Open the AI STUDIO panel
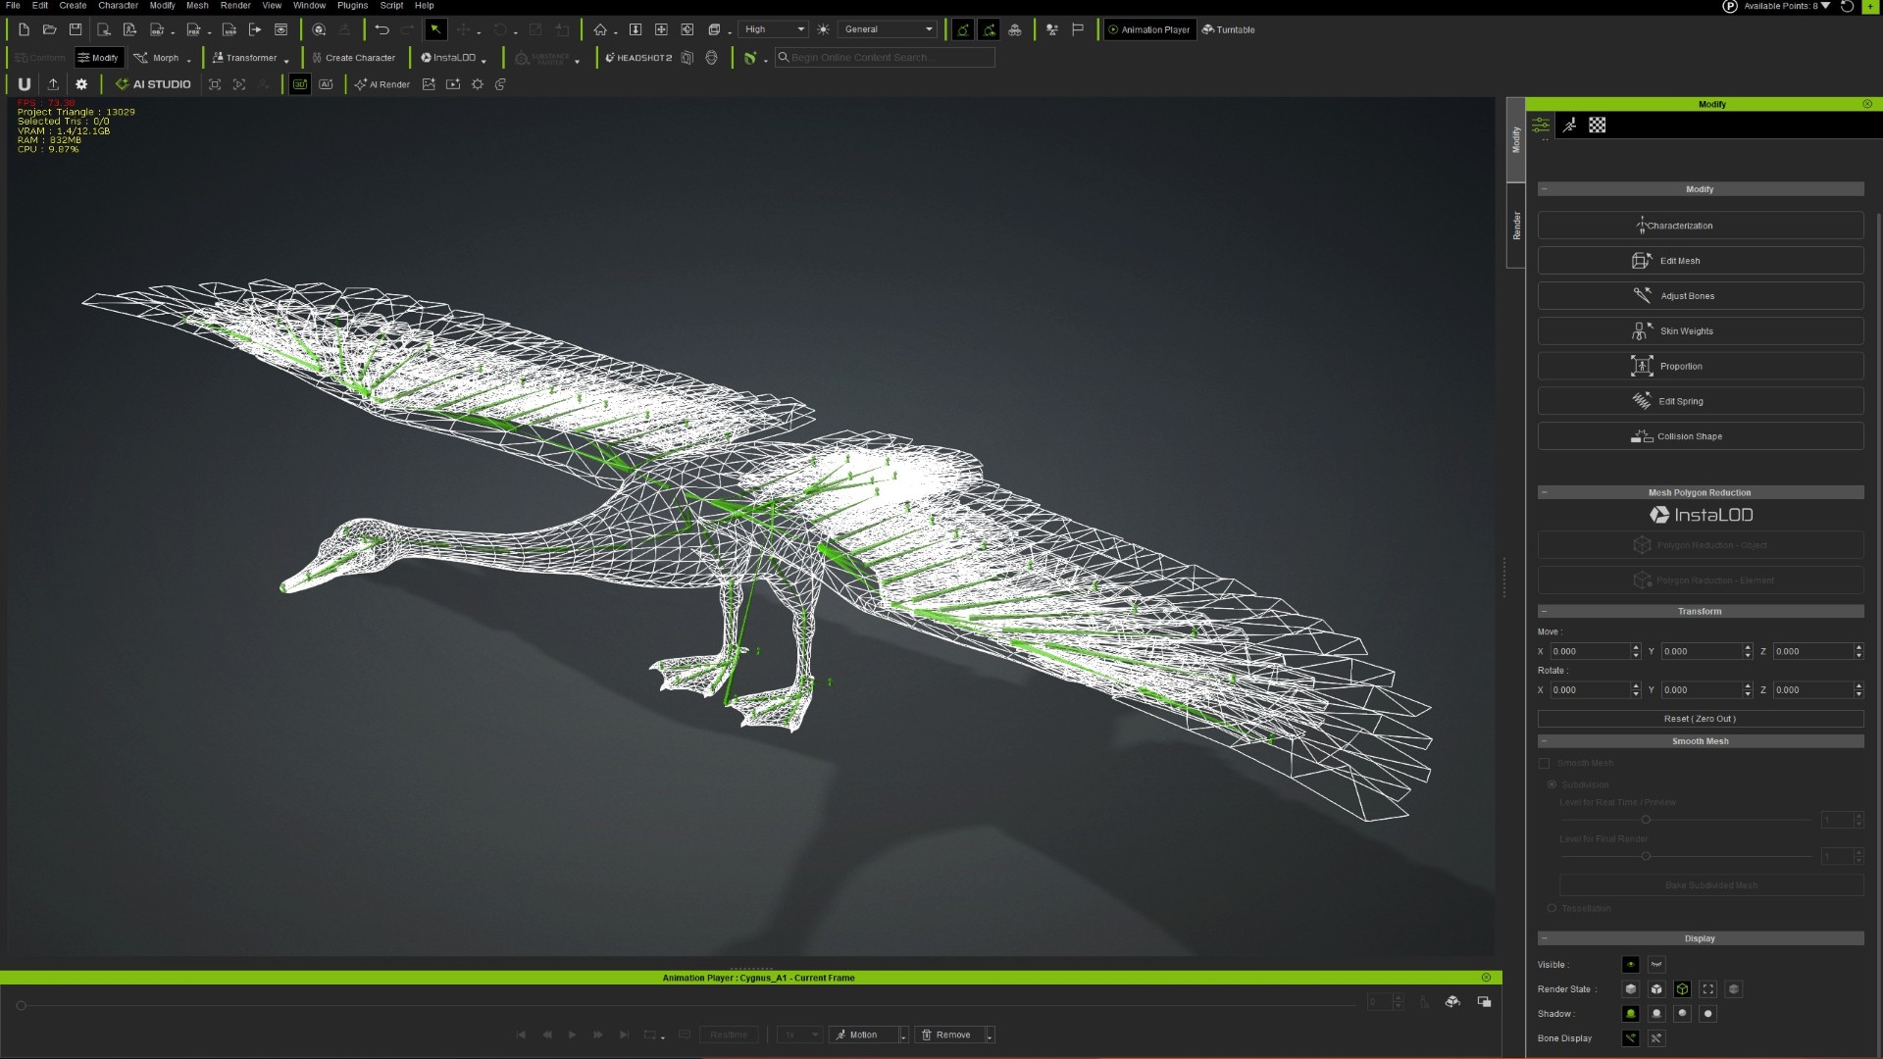The height and width of the screenshot is (1059, 1883). tap(153, 84)
